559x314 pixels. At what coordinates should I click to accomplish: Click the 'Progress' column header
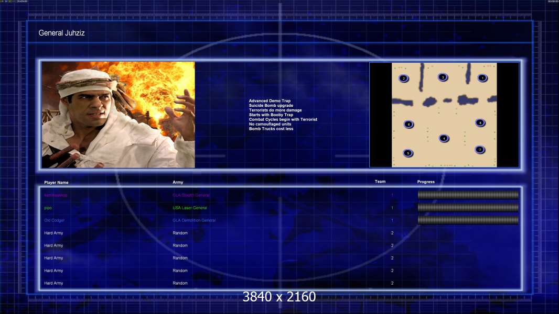click(x=426, y=182)
